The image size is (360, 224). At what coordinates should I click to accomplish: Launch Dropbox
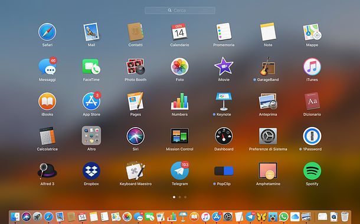pos(91,170)
